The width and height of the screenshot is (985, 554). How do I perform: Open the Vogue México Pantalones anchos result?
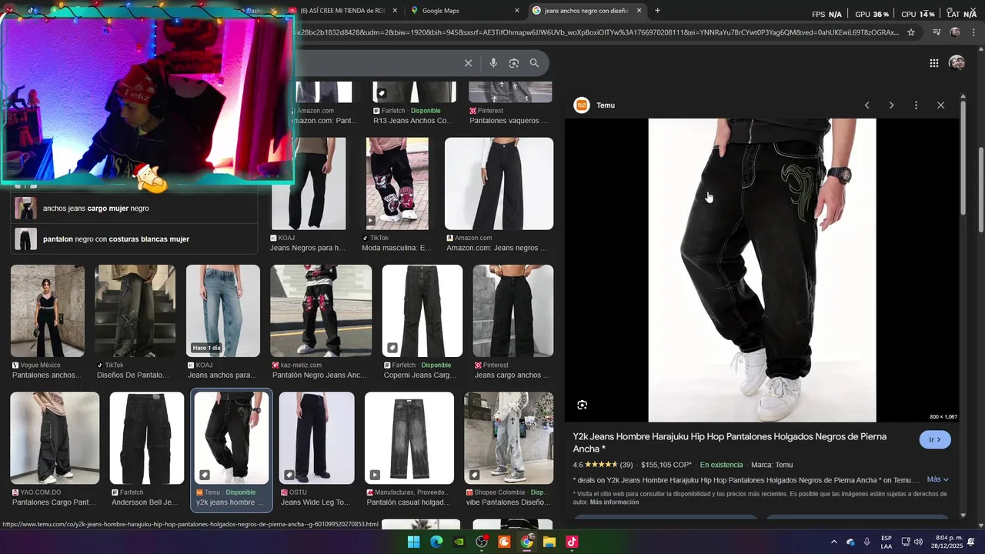click(48, 322)
